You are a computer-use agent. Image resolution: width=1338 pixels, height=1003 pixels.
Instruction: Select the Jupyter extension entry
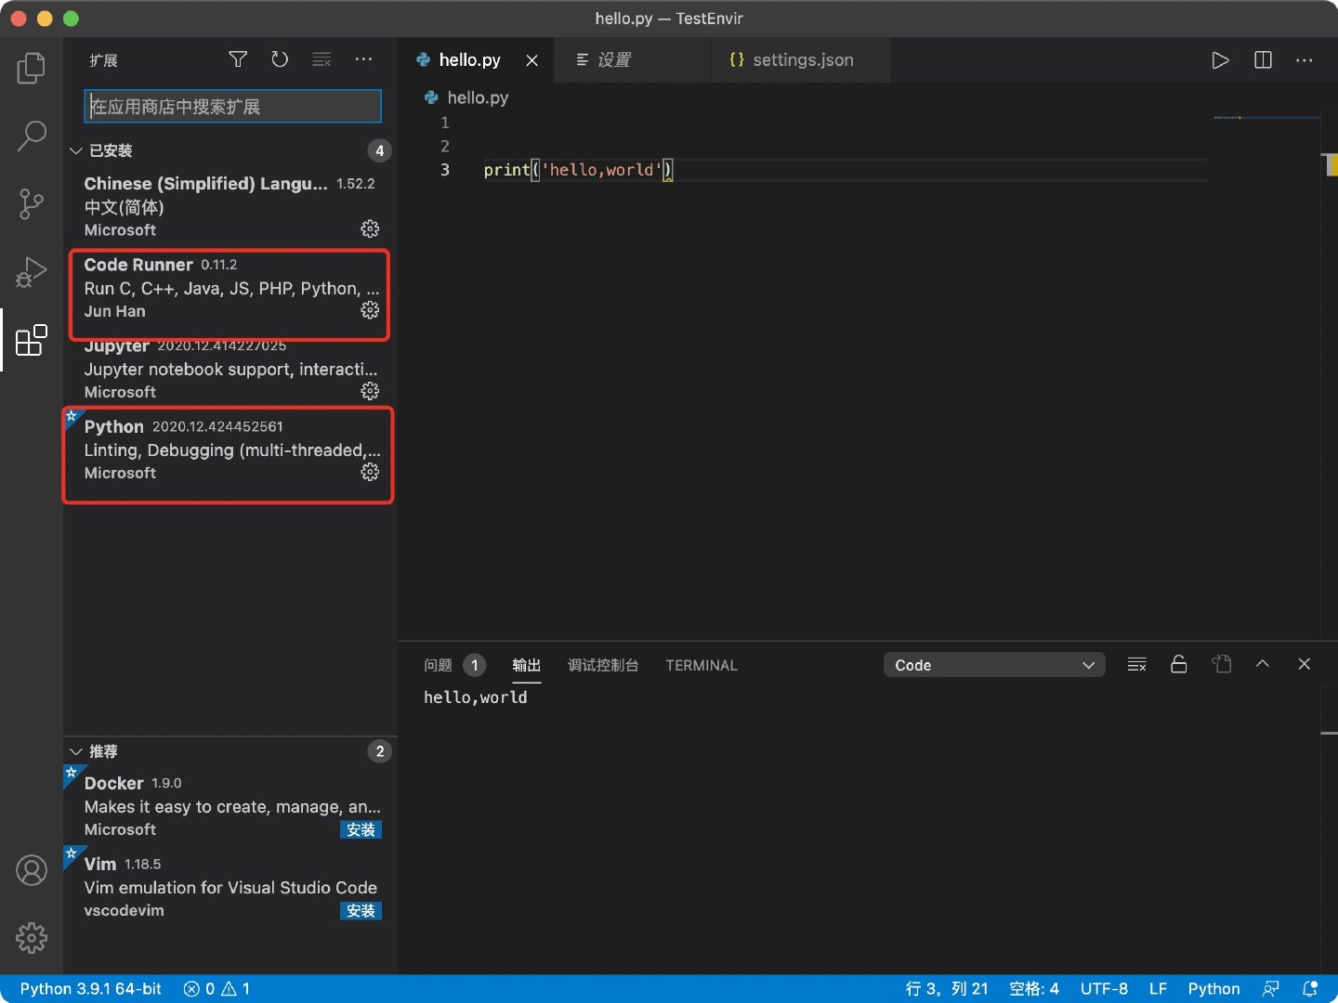coord(229,370)
